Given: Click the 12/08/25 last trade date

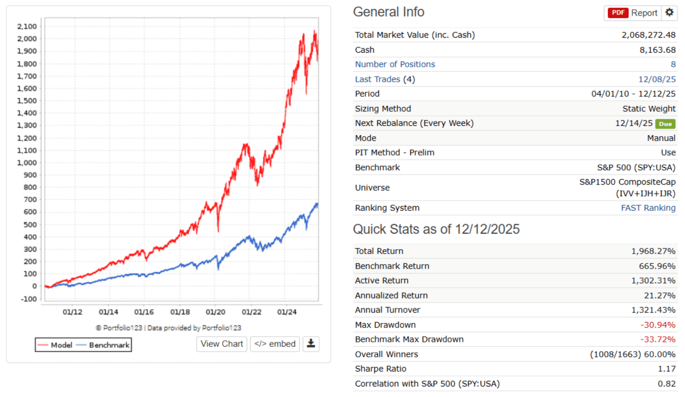Looking at the screenshot, I should pyautogui.click(x=657, y=79).
